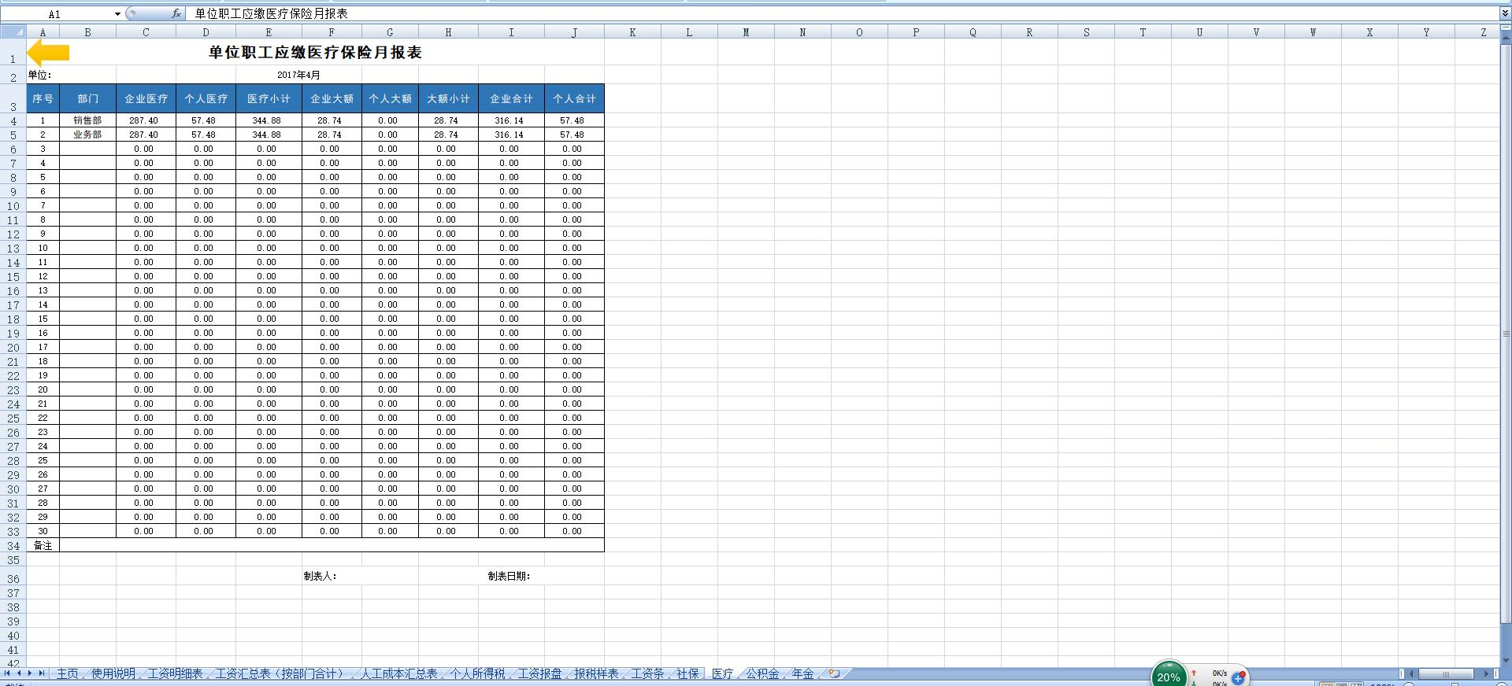This screenshot has height=686, width=1512.
Task: Click the horizontal scrollbar right arrow
Action: coord(1486,673)
